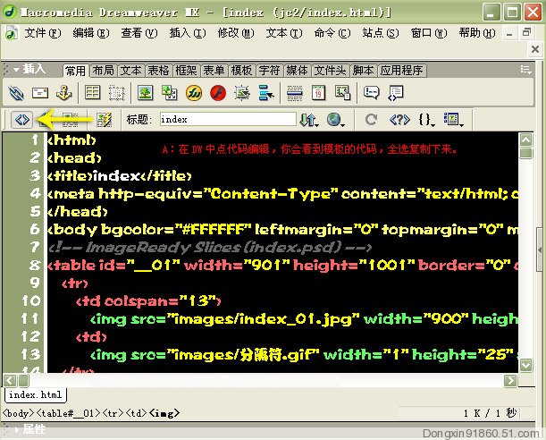Open the File Management arrows menu
Viewport: 546px width, 440px height.
tap(309, 120)
